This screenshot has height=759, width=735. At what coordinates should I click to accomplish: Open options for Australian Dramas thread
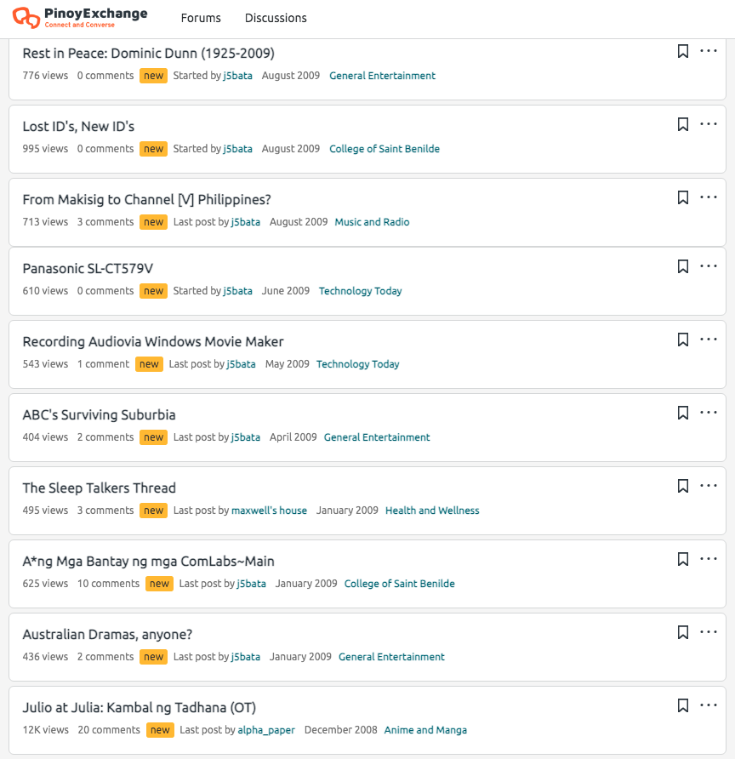pos(709,631)
